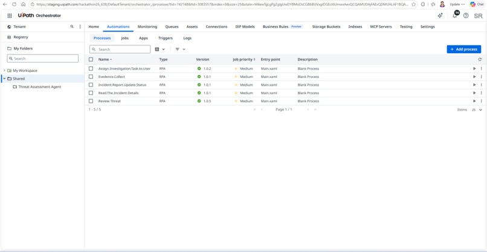The height and width of the screenshot is (252, 487).
Task: Open the Apps sub-tab
Action: point(143,38)
